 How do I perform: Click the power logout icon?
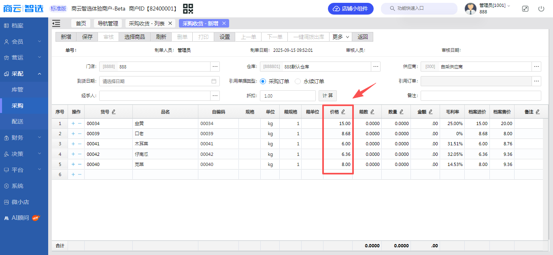[541, 8]
